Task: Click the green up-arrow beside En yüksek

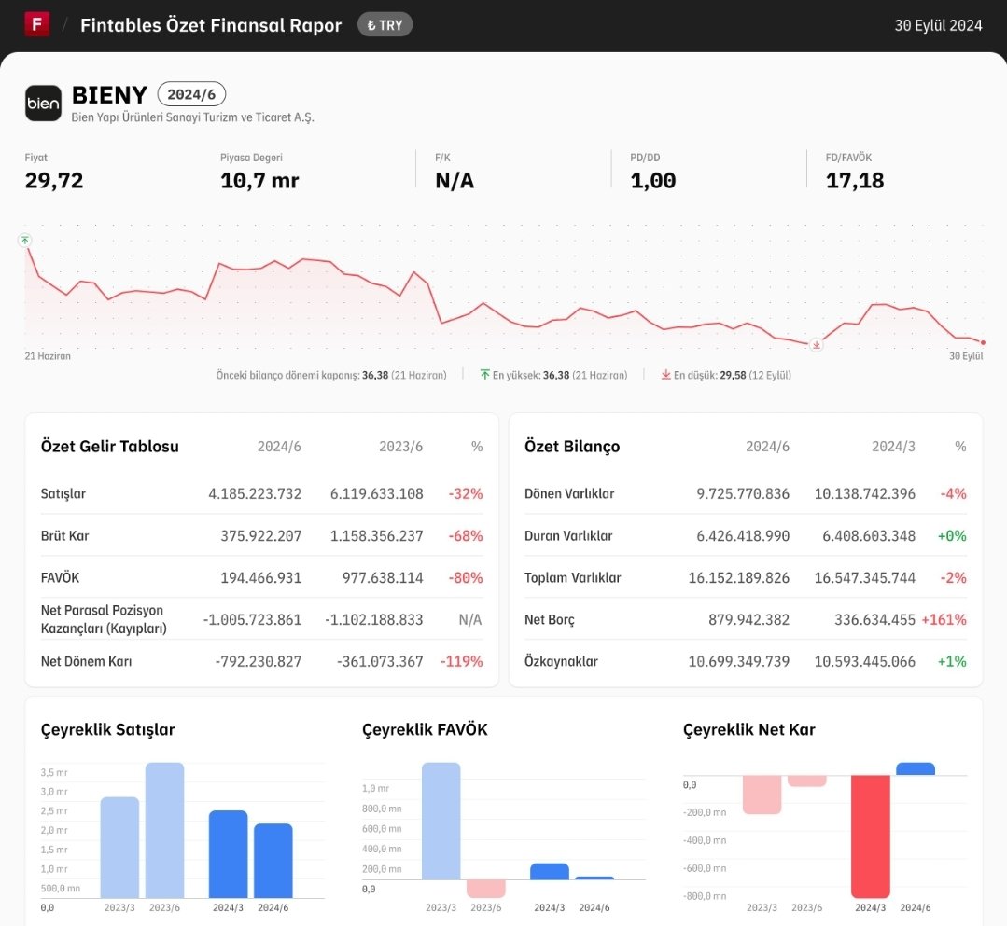Action: 485,375
